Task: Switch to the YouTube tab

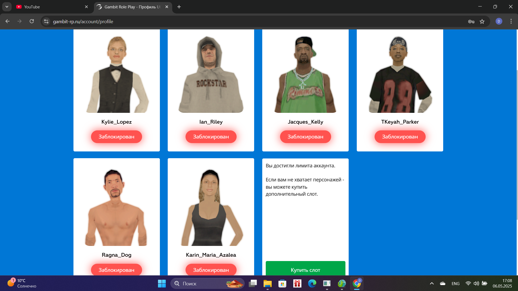Action: point(49,7)
